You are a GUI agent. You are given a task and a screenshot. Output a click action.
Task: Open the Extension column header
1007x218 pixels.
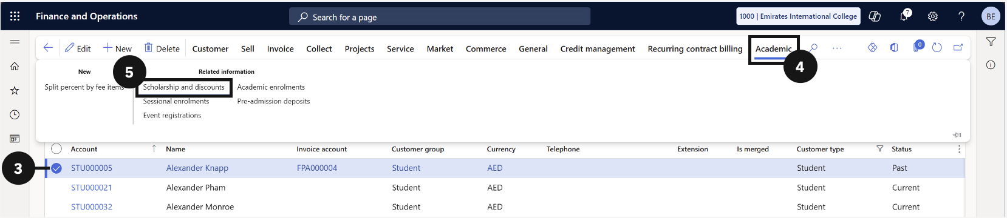click(692, 149)
